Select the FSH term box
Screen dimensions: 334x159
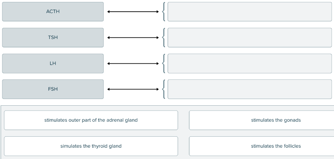pyautogui.click(x=53, y=89)
